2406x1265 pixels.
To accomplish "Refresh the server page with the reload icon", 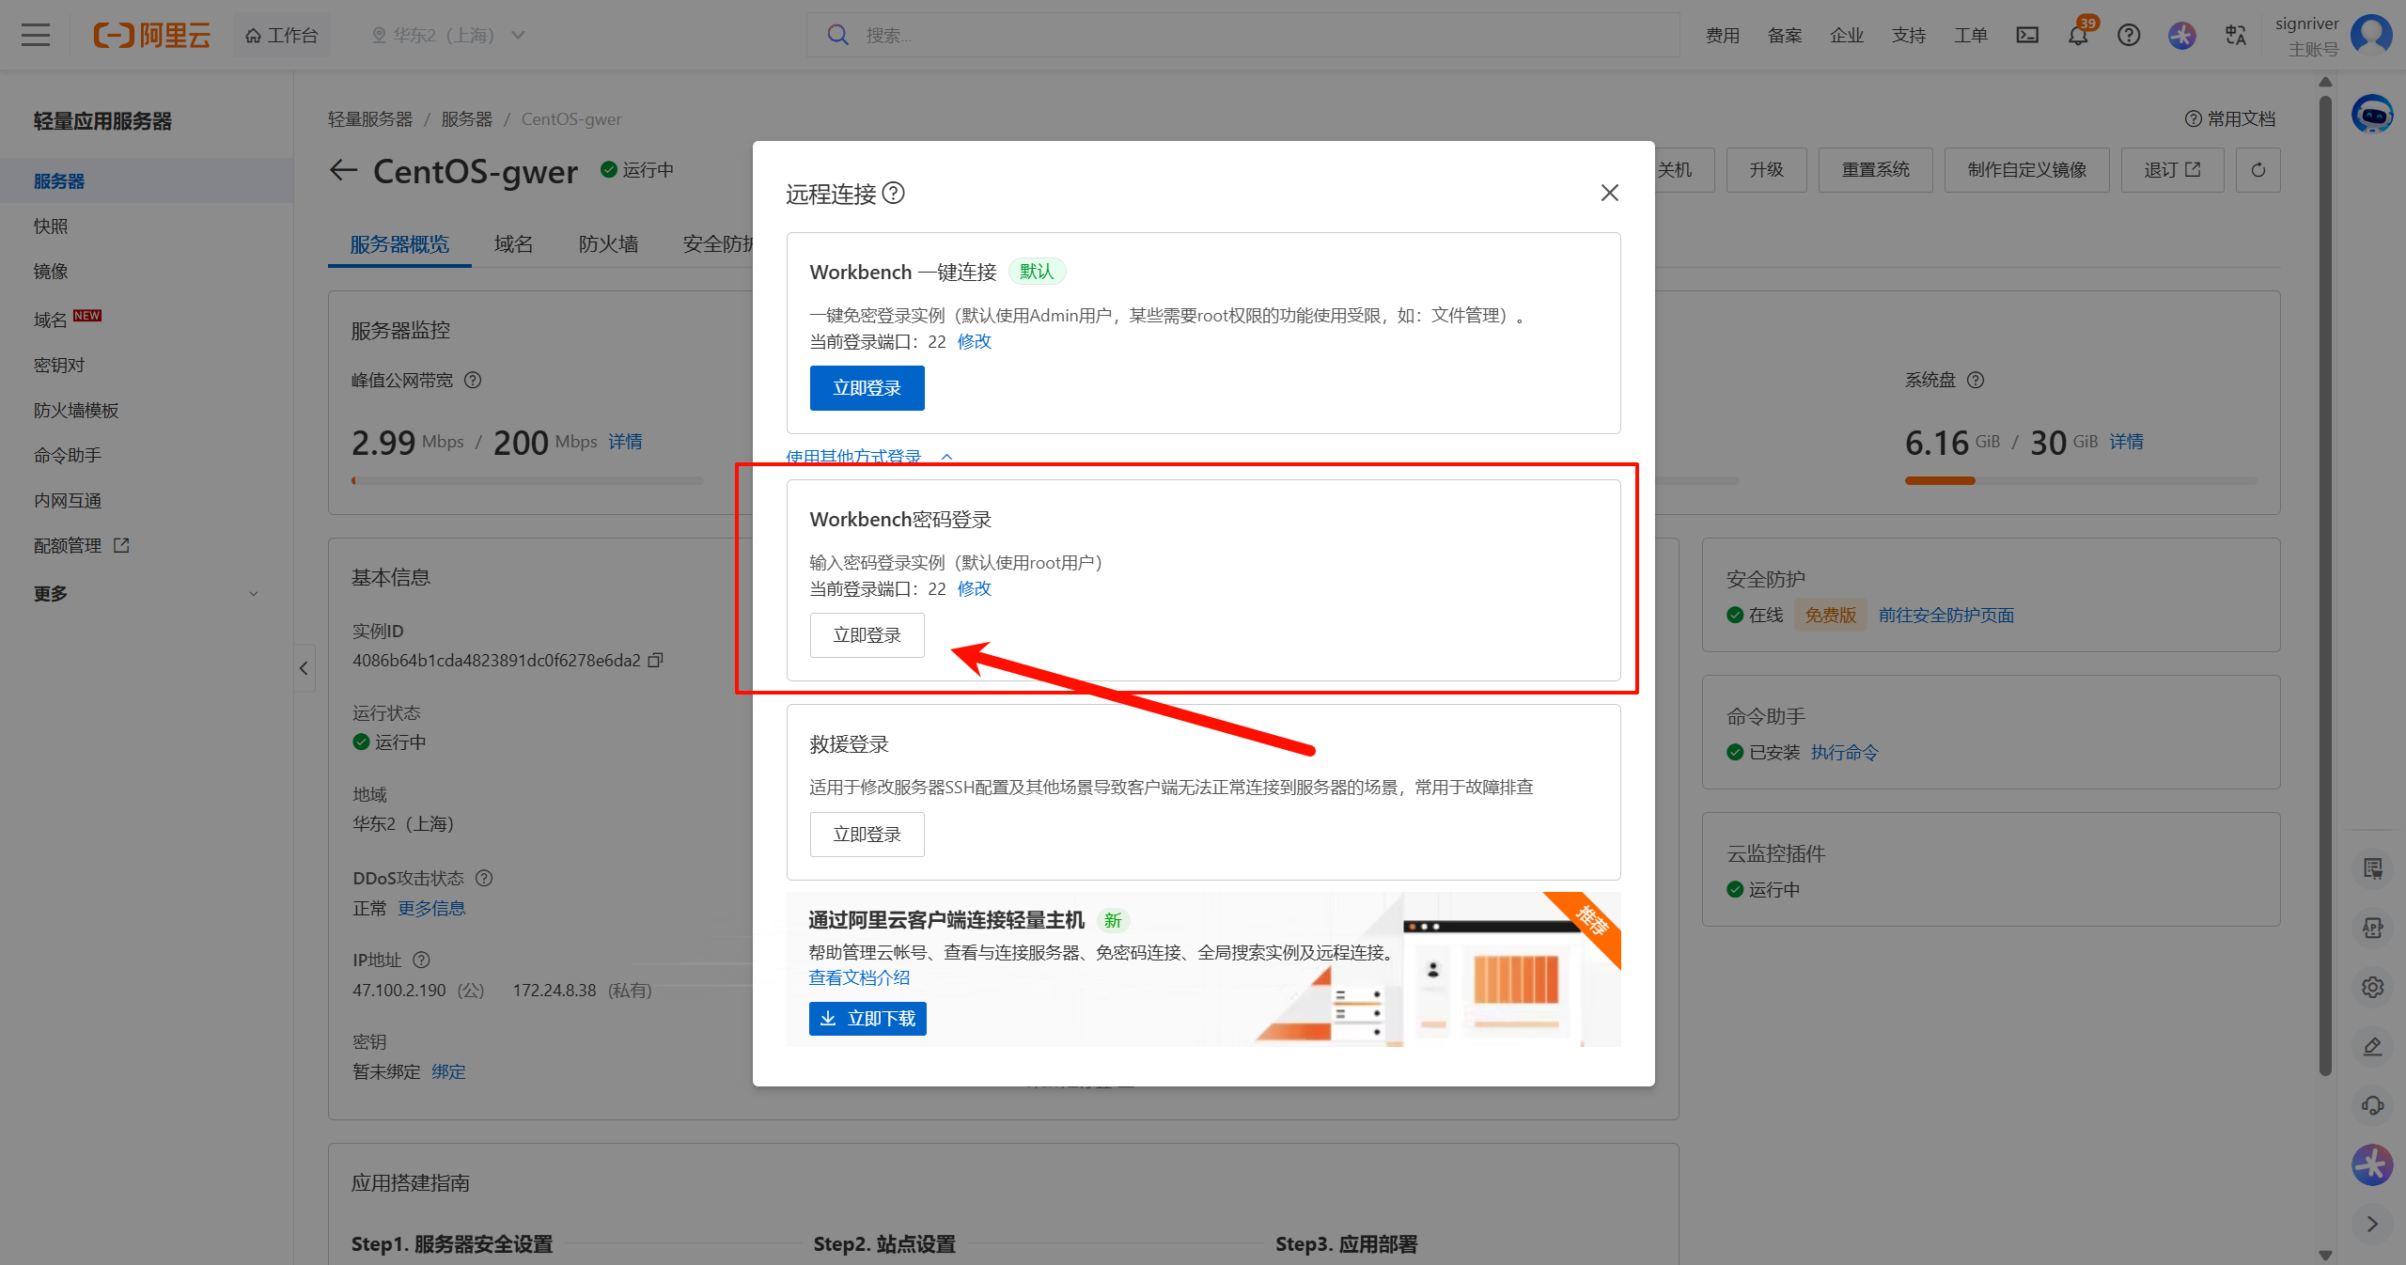I will [x=2258, y=170].
